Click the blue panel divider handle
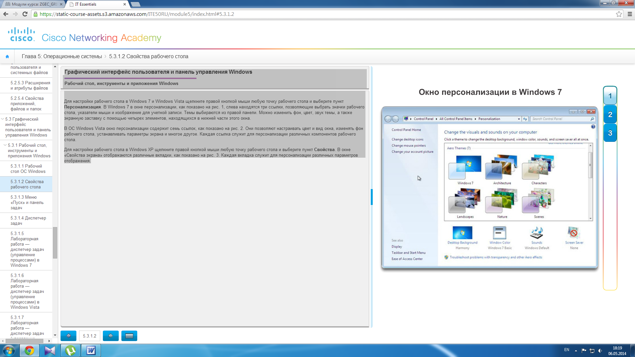 [372, 197]
